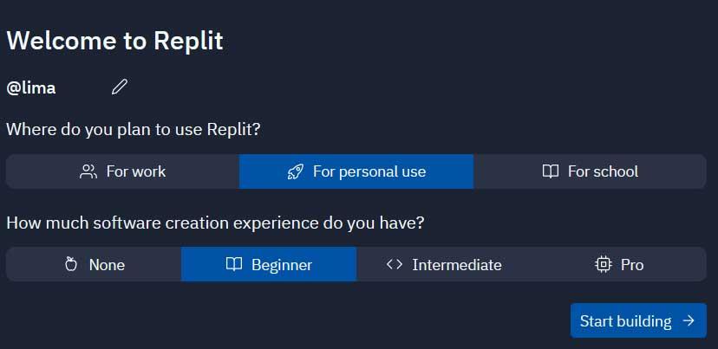Click the "Welcome to Replit" heading
This screenshot has height=349, width=718.
click(x=114, y=41)
